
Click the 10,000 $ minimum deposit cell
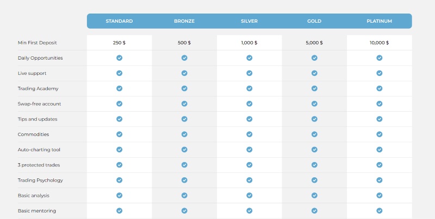point(380,43)
